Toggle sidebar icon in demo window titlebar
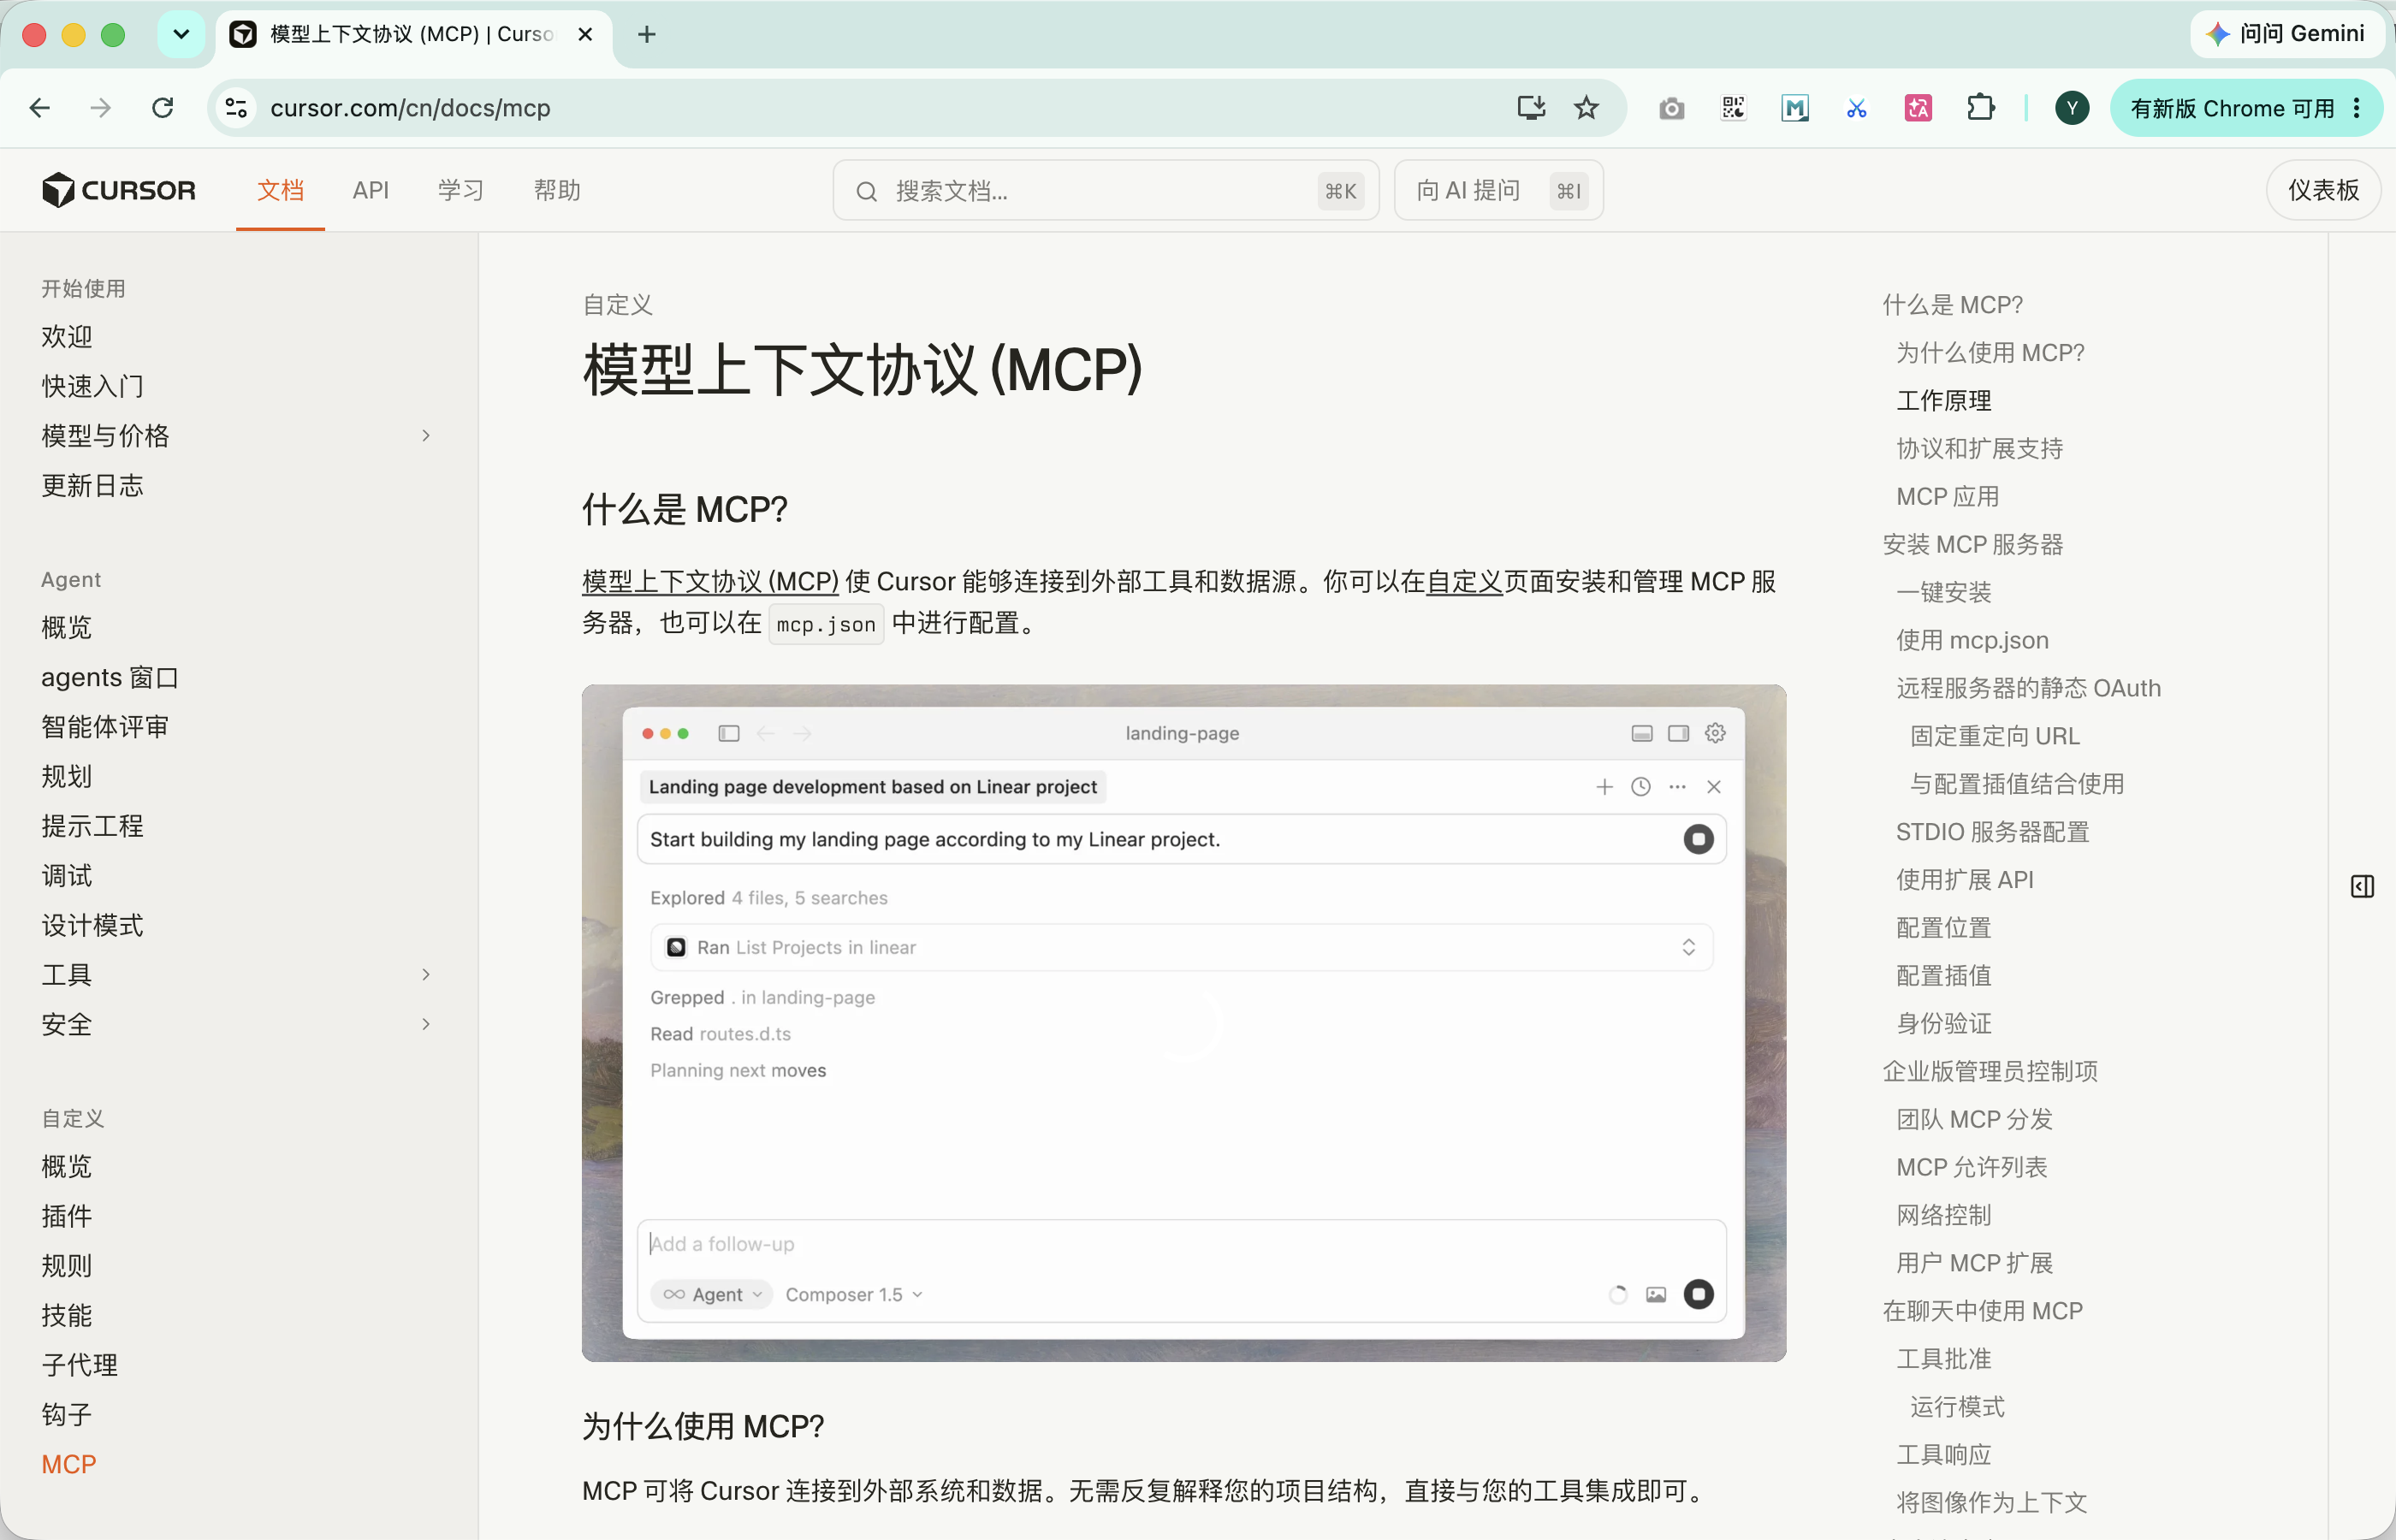This screenshot has height=1540, width=2396. tap(729, 733)
